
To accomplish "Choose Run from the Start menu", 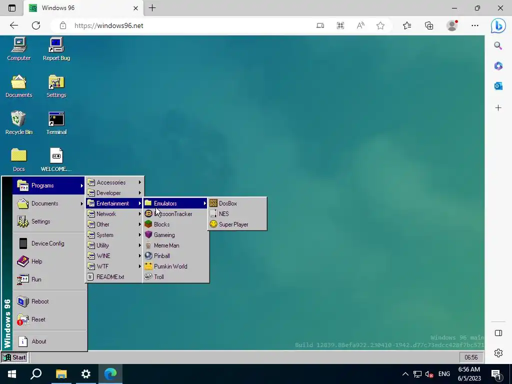I will [49, 279].
